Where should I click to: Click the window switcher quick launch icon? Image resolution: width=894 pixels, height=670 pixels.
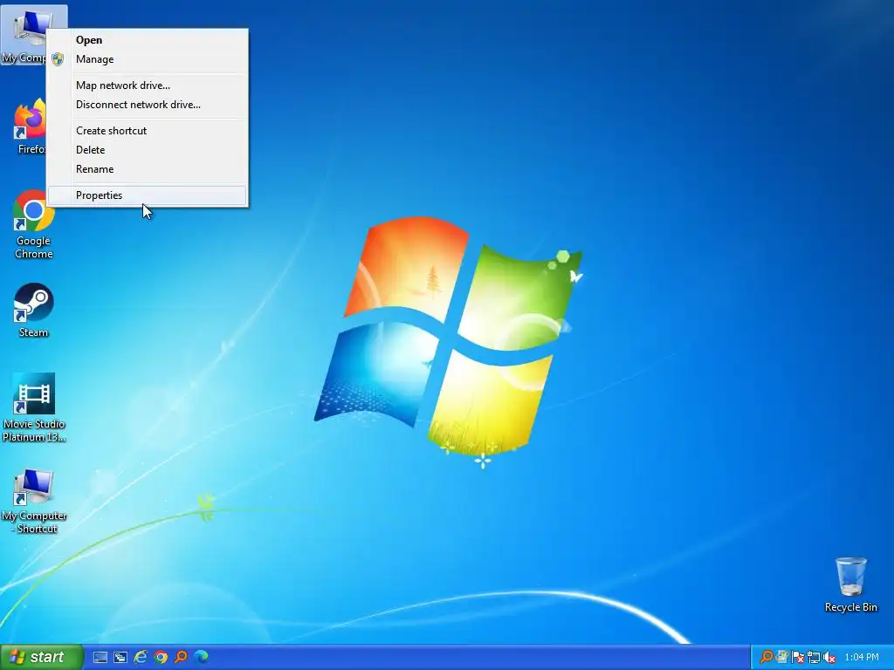[120, 658]
